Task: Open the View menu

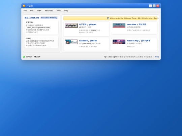Action: pyautogui.click(x=39, y=10)
